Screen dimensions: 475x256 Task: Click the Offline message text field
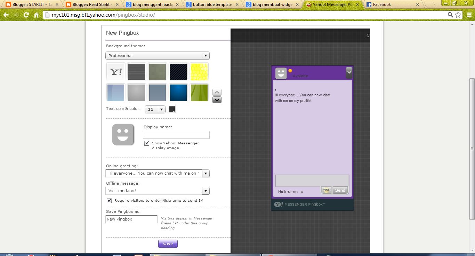click(154, 191)
